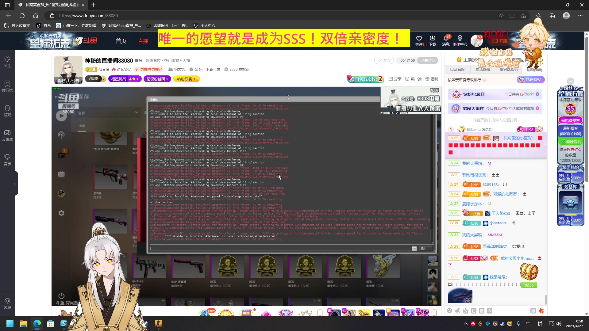Screen dimensions: 589x331
Task: Switch to the 周活跃度 tab
Action: click(x=483, y=70)
